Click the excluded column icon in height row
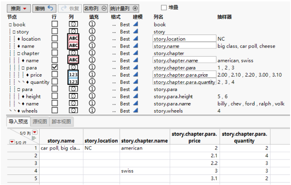The image size is (291, 185). pos(73,96)
